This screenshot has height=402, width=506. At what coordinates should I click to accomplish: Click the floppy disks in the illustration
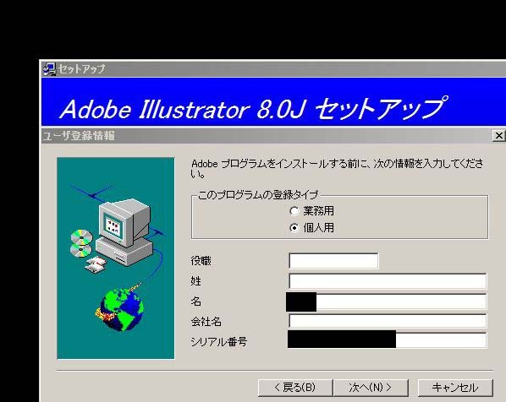[x=96, y=264]
